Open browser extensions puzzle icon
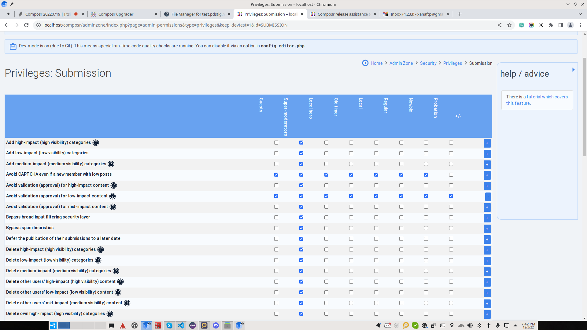Viewport: 587px width, 330px height. tap(551, 25)
